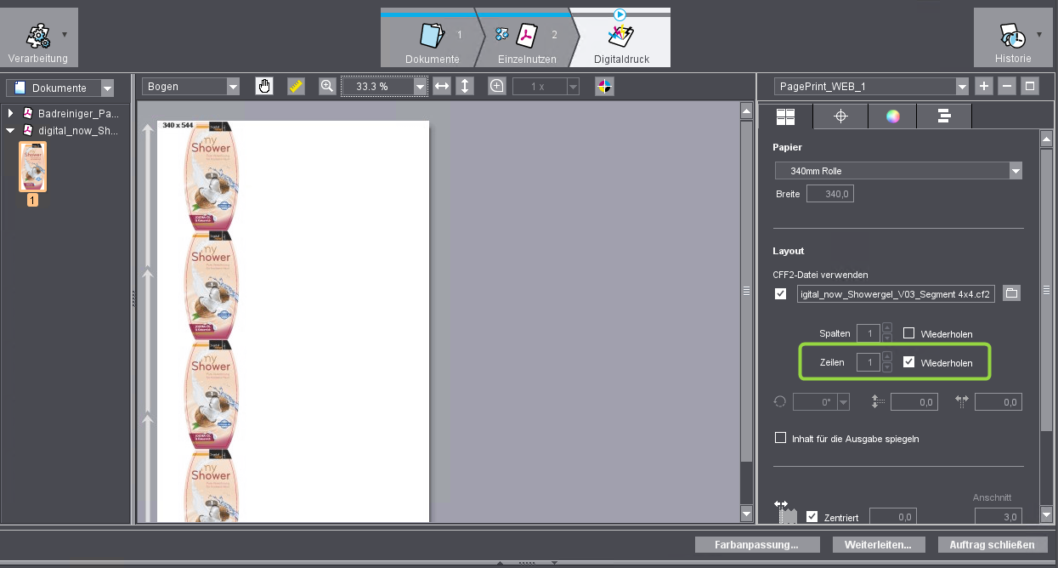
Task: Select the layout grid panel icon
Action: (786, 116)
